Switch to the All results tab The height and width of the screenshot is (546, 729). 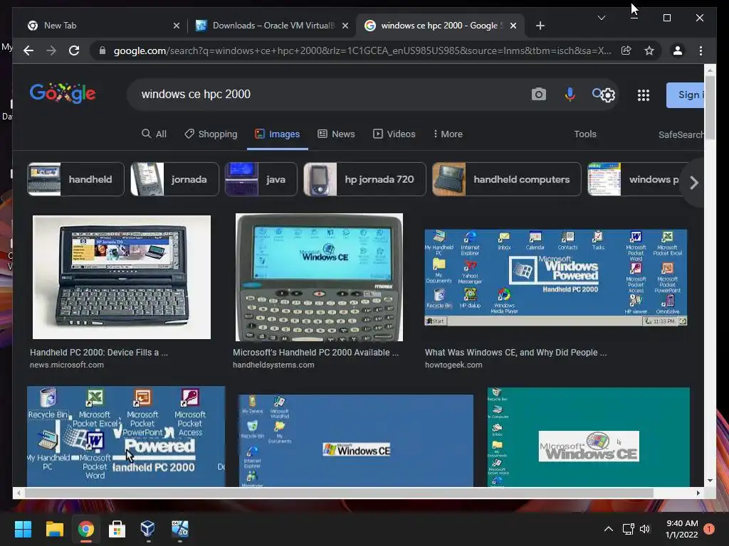pos(154,134)
